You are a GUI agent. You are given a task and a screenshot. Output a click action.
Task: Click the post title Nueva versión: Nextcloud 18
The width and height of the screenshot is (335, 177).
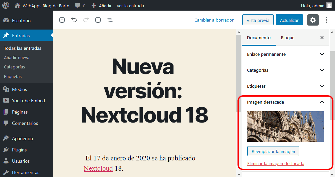[145, 90]
